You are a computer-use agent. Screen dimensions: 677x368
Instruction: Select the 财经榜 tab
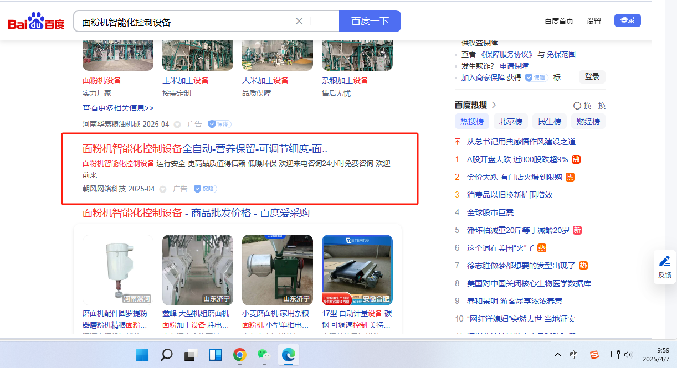588,121
